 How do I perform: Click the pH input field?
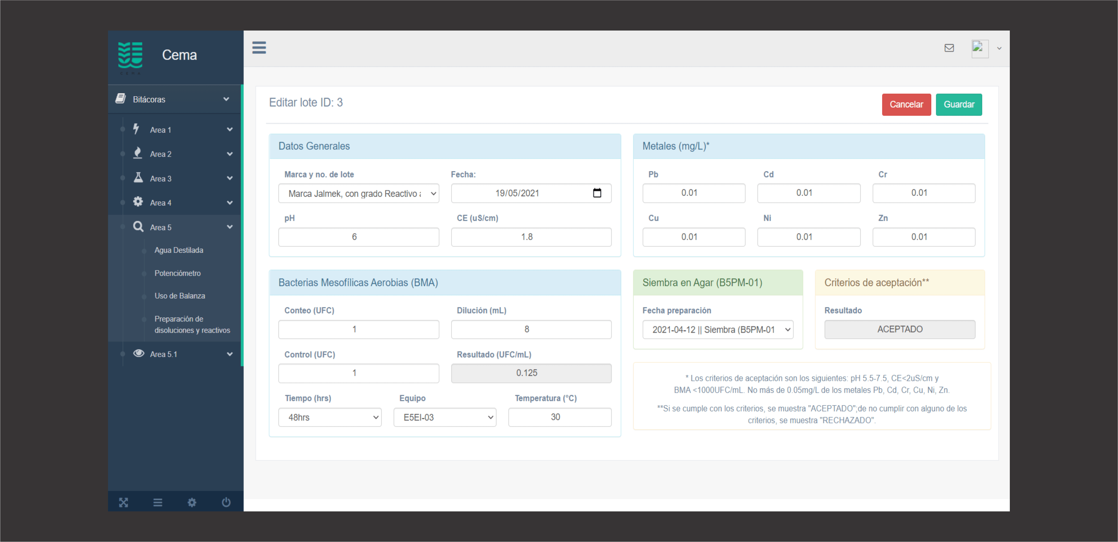coord(358,237)
